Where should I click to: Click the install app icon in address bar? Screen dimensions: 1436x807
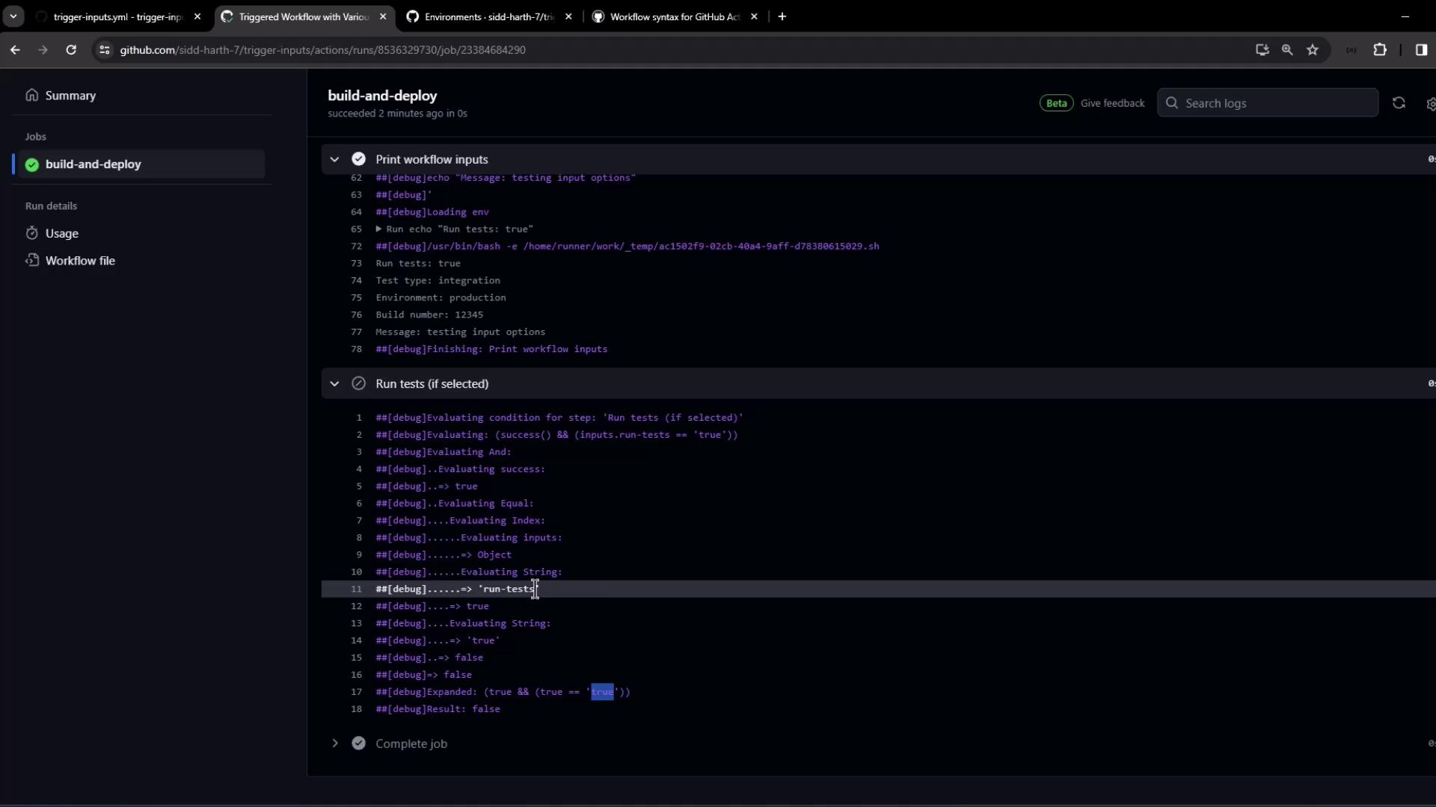tap(1262, 50)
